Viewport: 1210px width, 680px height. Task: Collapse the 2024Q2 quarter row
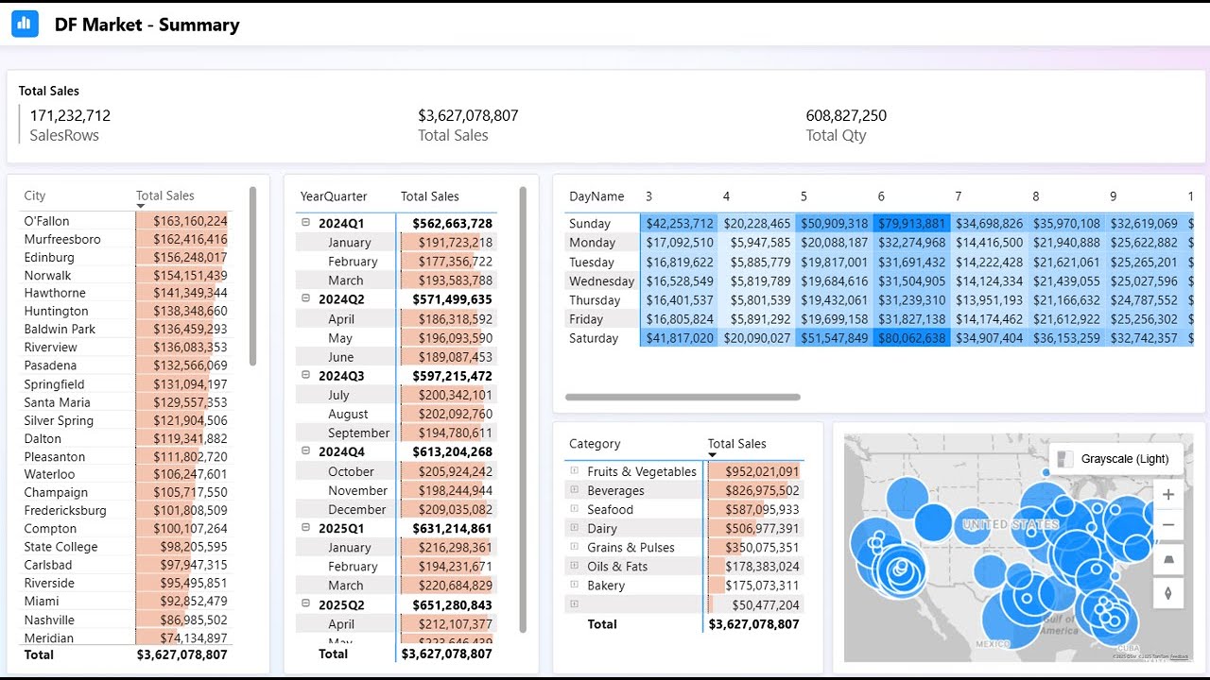pos(305,298)
